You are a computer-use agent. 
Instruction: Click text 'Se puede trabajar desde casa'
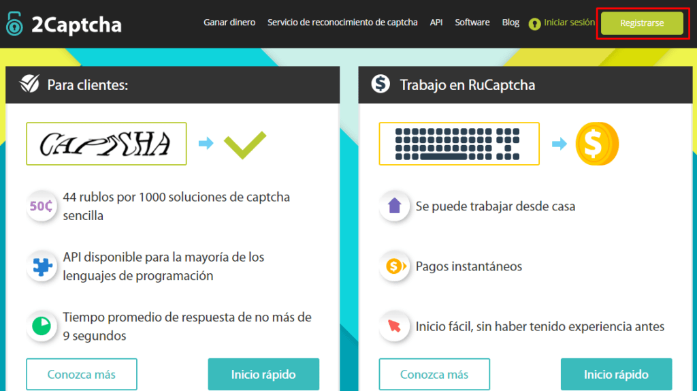pyautogui.click(x=496, y=206)
